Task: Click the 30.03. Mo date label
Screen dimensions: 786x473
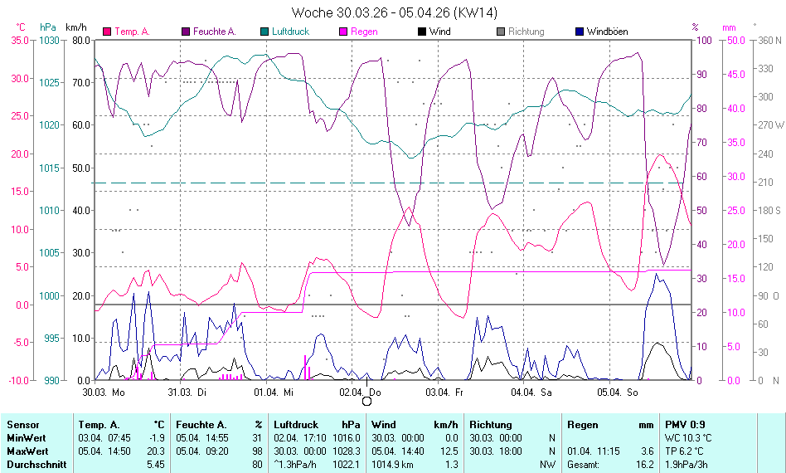Action: 104,392
